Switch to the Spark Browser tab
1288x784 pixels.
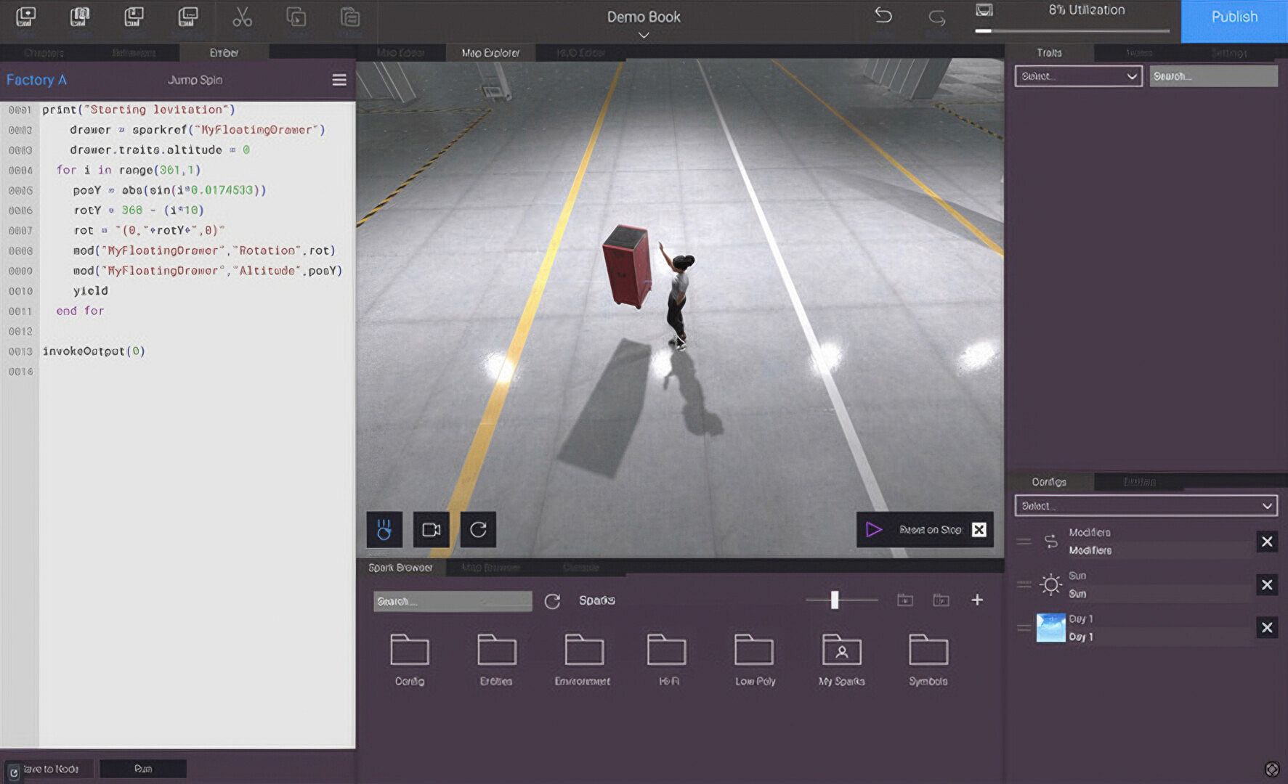tap(400, 568)
